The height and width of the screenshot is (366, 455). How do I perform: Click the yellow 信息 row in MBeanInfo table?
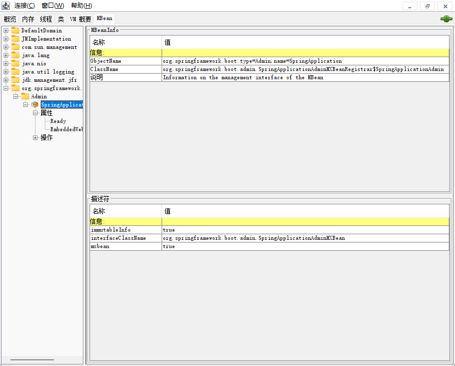269,53
